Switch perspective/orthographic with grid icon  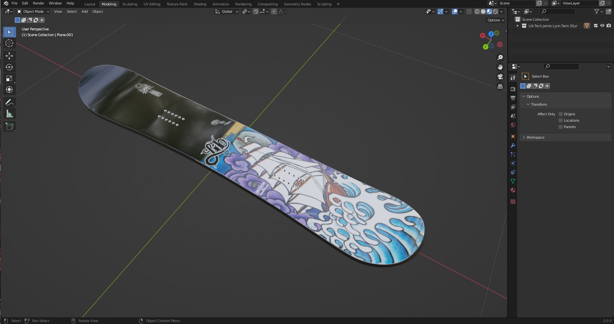[500, 86]
